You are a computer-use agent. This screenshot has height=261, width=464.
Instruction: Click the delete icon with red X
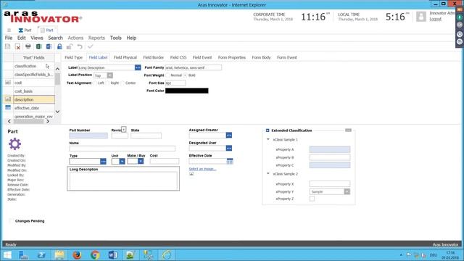coord(17,46)
